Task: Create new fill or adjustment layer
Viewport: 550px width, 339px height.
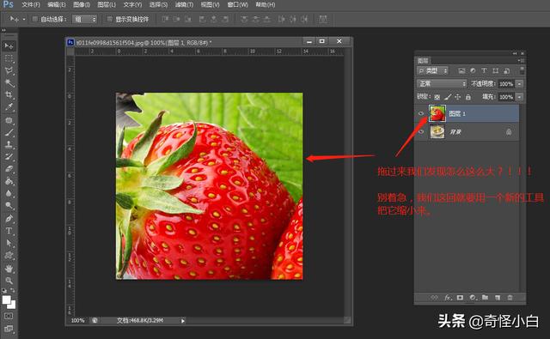Action: click(473, 298)
